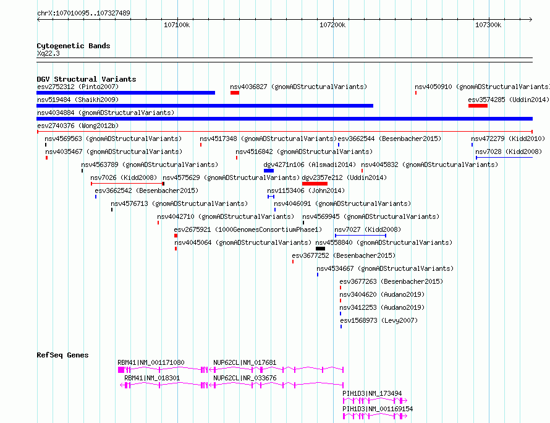Select nsv1153406 (John2014) variant

click(x=306, y=190)
